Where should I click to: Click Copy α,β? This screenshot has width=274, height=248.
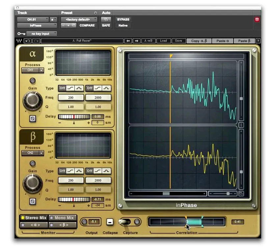199,41
